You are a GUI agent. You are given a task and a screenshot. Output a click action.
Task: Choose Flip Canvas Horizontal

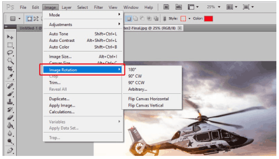pos(149,99)
